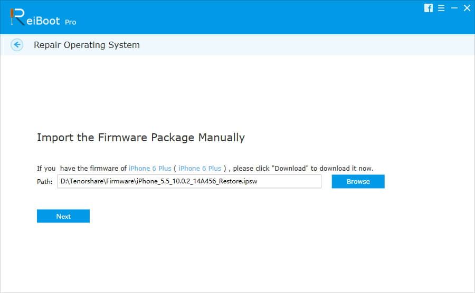Click the Path: label
Viewport: 475px width, 293px height.
tap(44, 182)
